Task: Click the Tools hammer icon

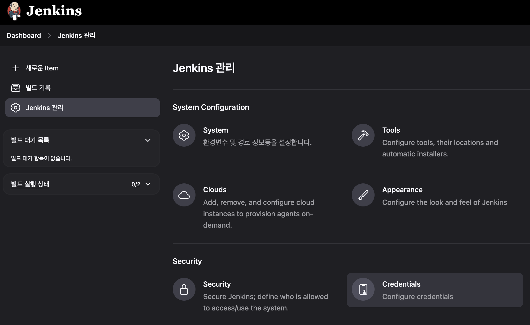Action: (363, 135)
